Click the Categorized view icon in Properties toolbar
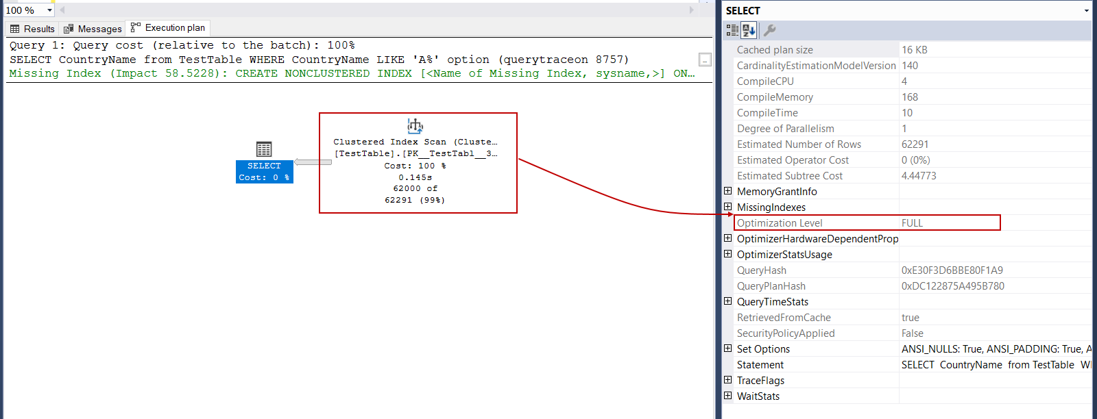The height and width of the screenshot is (419, 1097). [732, 30]
